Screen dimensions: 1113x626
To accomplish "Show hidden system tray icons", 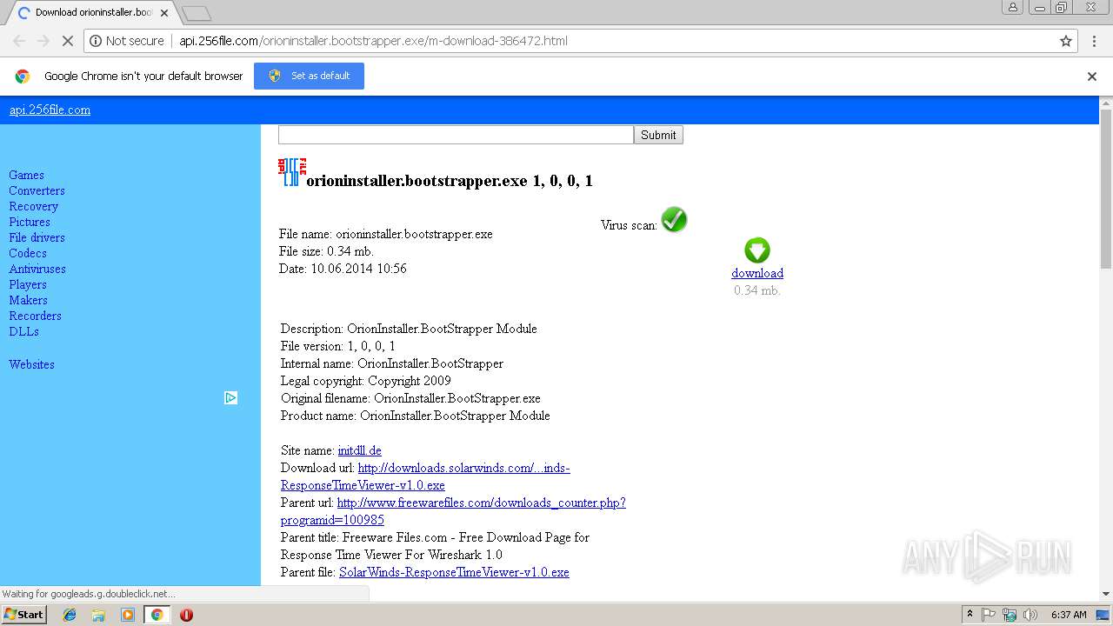I will [x=970, y=615].
